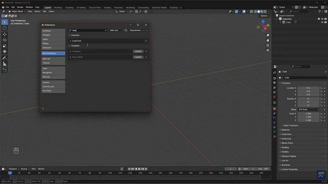This screenshot has width=328, height=184.
Task: Select the Add Cube tool
Action: [x=5, y=70]
